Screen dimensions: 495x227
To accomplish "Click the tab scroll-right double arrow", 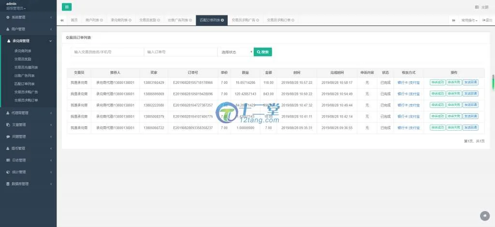I will tap(453, 20).
